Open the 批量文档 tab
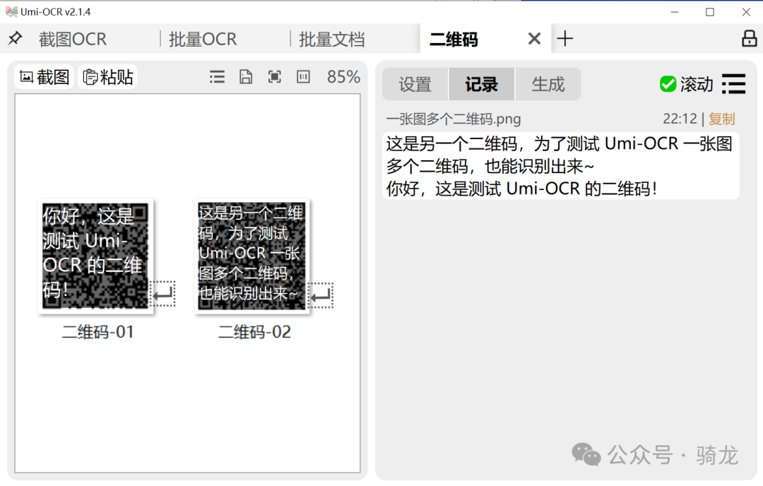 [x=332, y=39]
